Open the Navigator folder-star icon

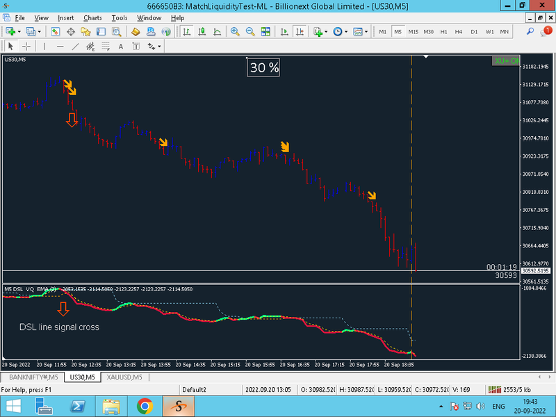[85, 31]
